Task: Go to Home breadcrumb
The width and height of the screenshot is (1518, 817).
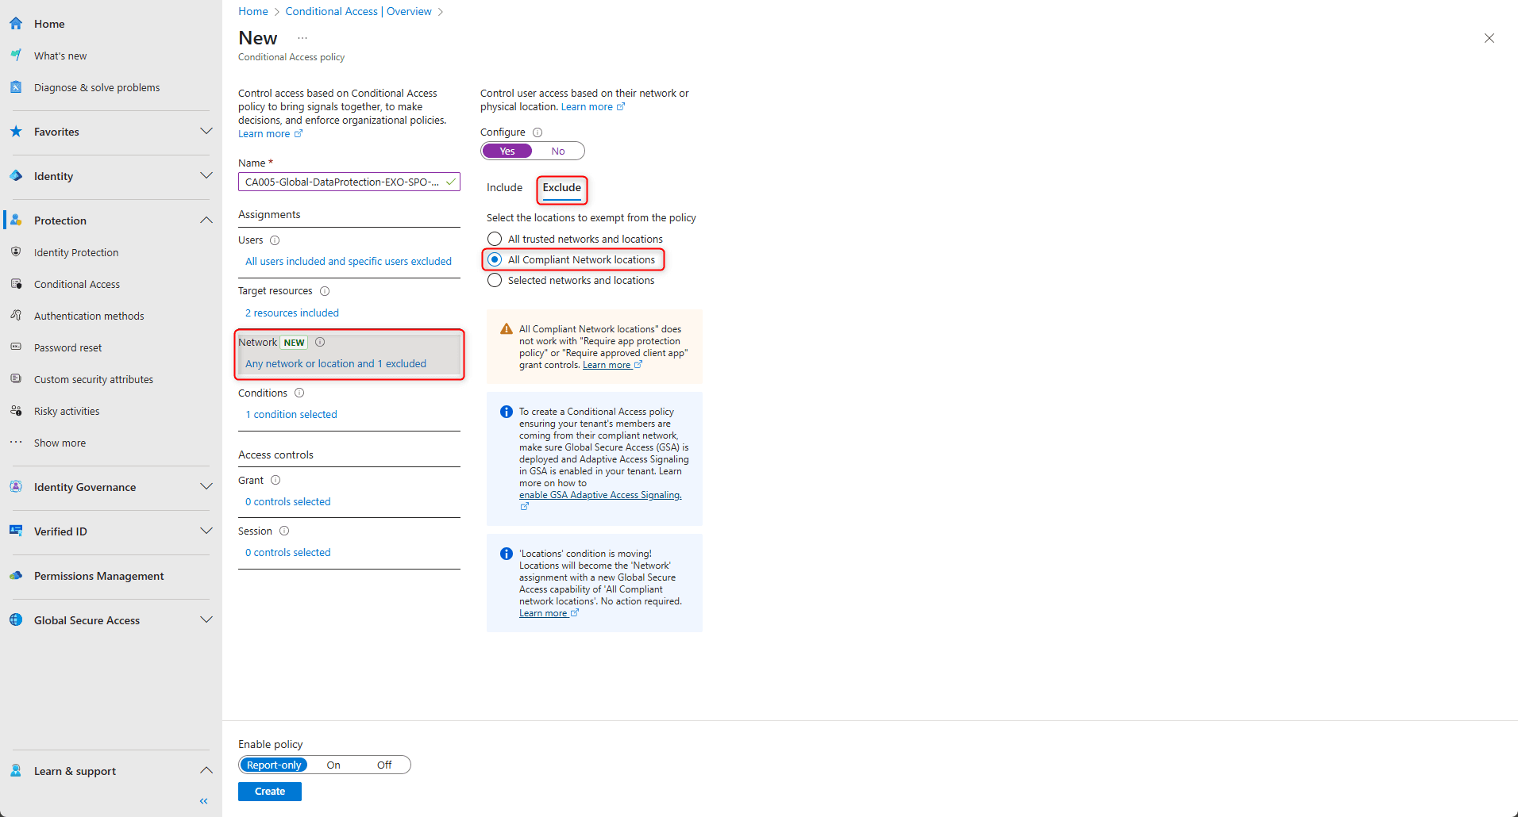Action: (253, 11)
